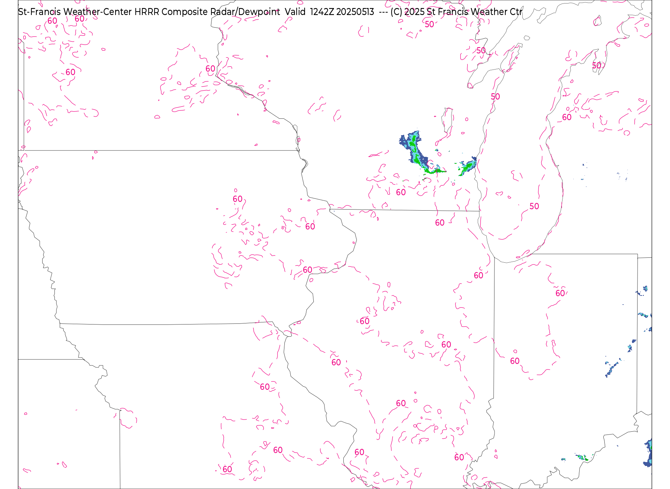Image resolution: width=670 pixels, height=489 pixels.
Task: Click the "HRRR Composite Radar/Dewpoint" title text
Action: pos(207,12)
